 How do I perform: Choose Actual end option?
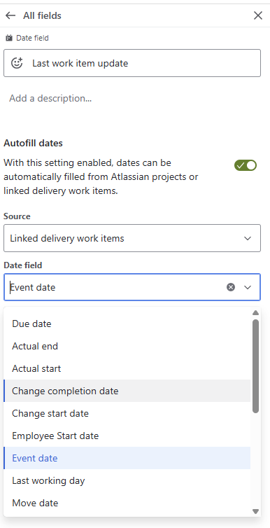127,346
